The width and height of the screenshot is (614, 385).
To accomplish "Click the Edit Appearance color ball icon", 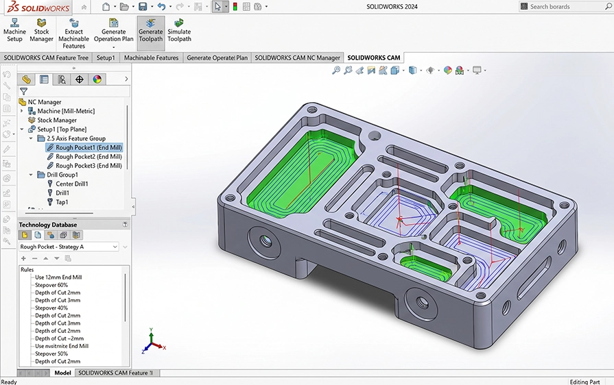I will click(447, 71).
